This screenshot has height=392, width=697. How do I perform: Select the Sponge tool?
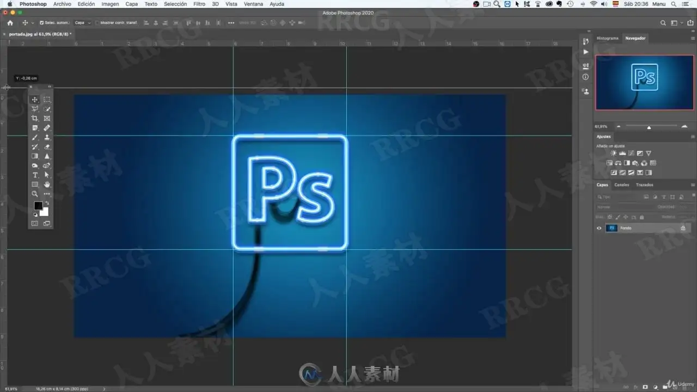(x=35, y=166)
